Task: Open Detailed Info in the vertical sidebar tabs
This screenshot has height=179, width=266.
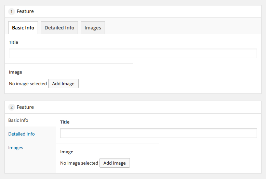Action: (x=22, y=134)
